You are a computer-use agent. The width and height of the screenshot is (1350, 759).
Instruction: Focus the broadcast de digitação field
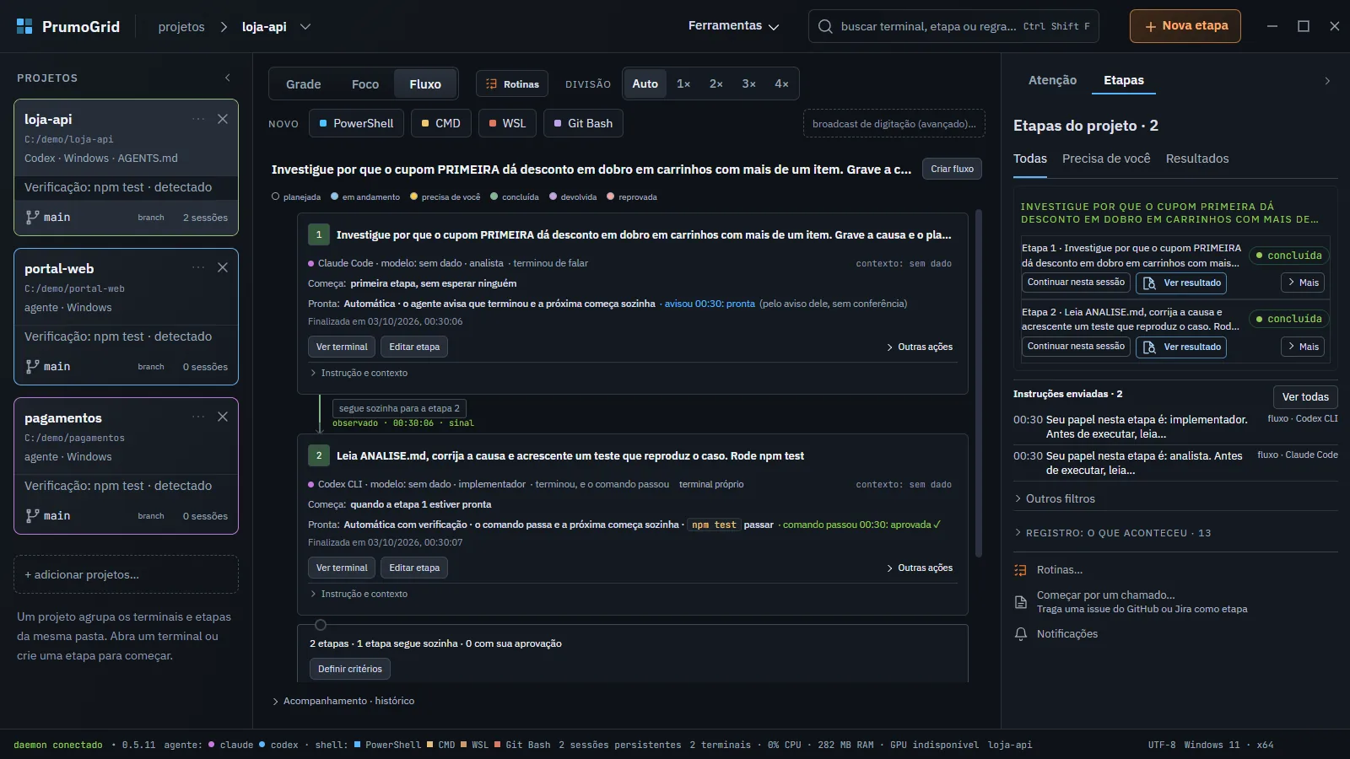(894, 124)
